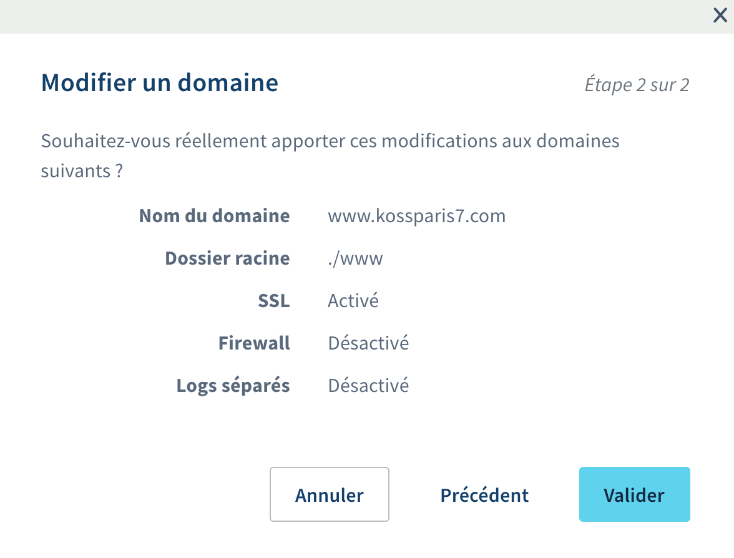Select the "Dossier racine" label
Screen dimensions: 734x558
(227, 258)
